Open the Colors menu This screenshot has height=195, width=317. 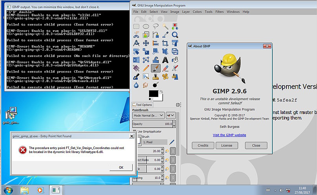197,12
